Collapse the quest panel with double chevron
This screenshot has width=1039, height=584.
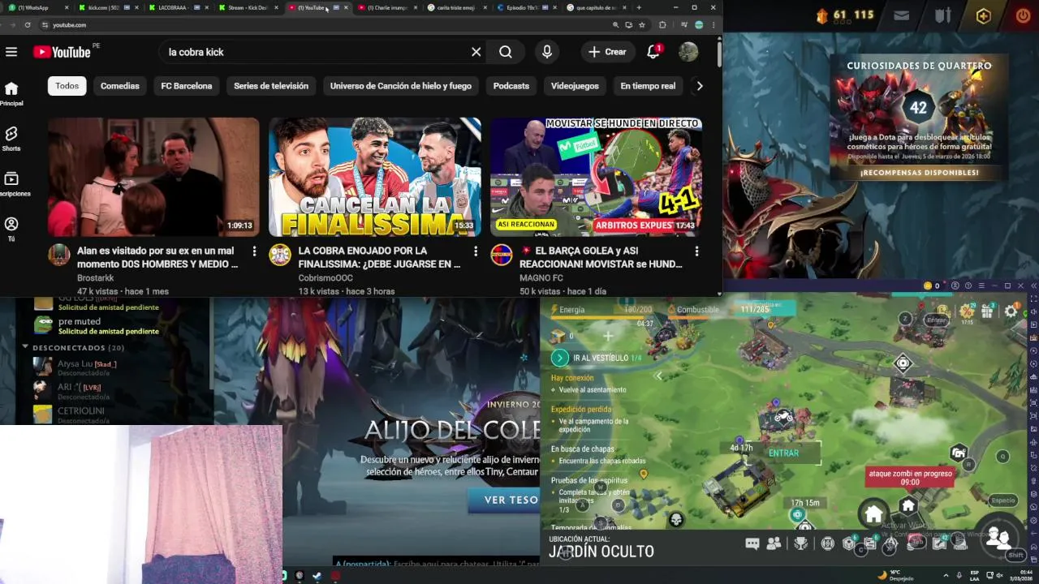point(659,376)
